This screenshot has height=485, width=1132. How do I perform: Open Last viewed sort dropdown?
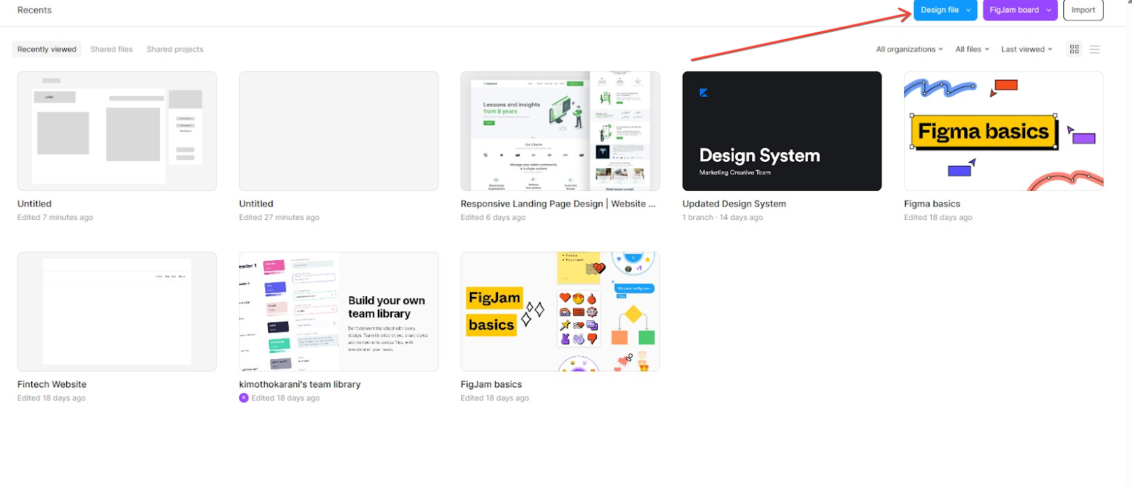click(1027, 49)
